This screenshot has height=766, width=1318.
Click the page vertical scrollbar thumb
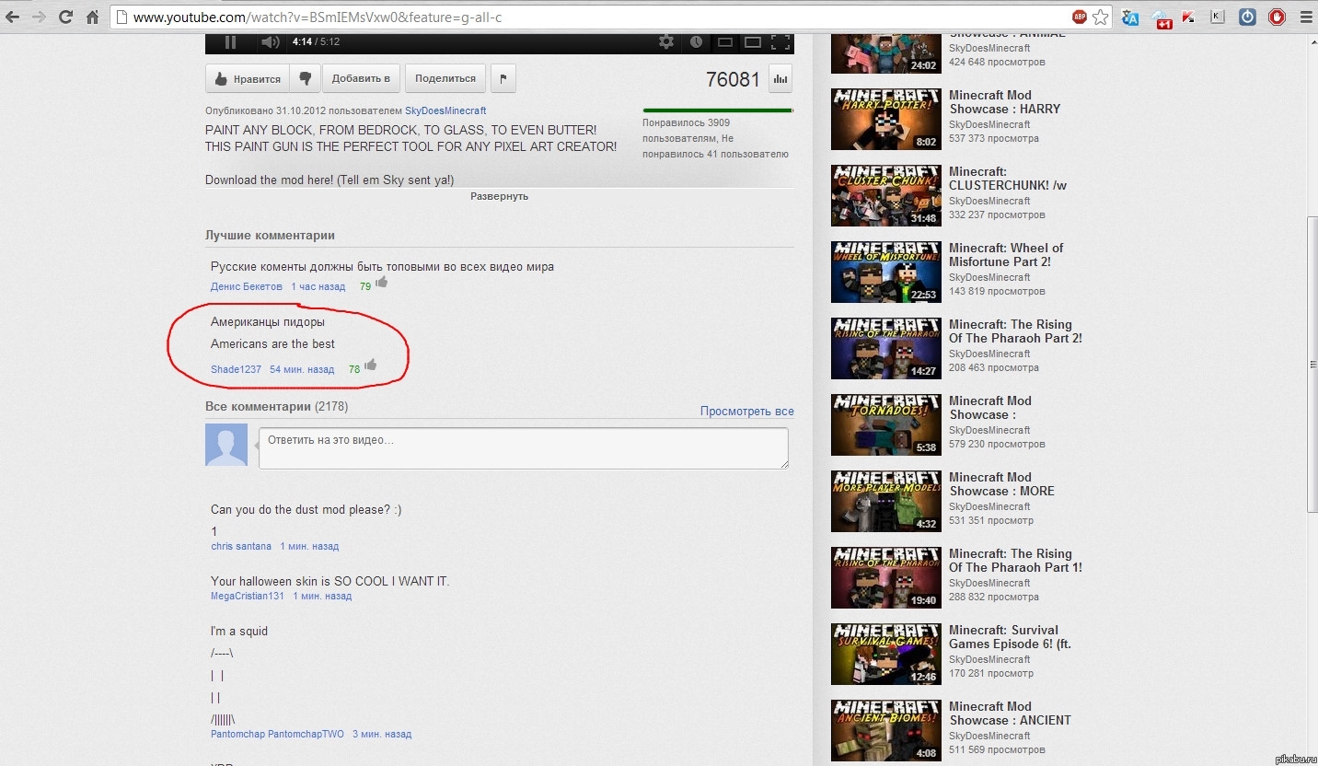coord(1312,366)
